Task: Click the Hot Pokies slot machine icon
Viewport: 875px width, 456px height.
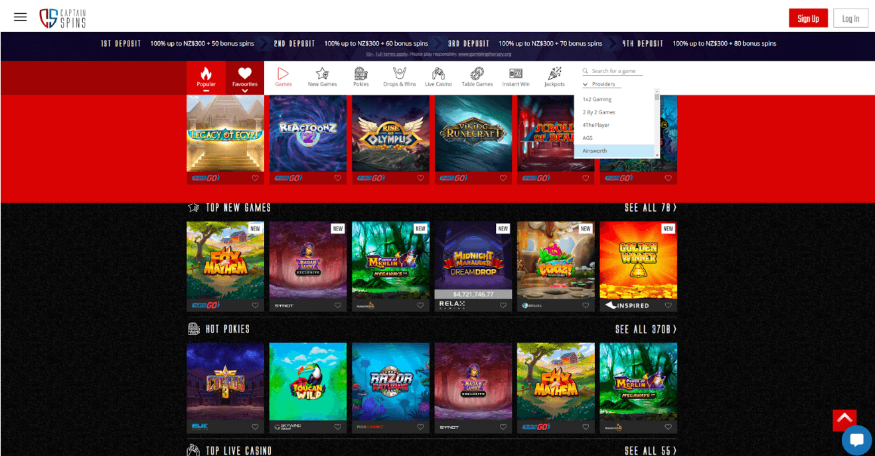Action: click(x=194, y=329)
